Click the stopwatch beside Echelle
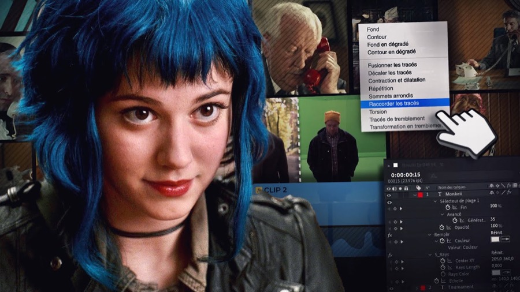This screenshot has height=292, width=520. tap(437, 280)
